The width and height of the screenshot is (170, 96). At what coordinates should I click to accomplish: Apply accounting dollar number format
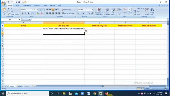pyautogui.click(x=79, y=13)
